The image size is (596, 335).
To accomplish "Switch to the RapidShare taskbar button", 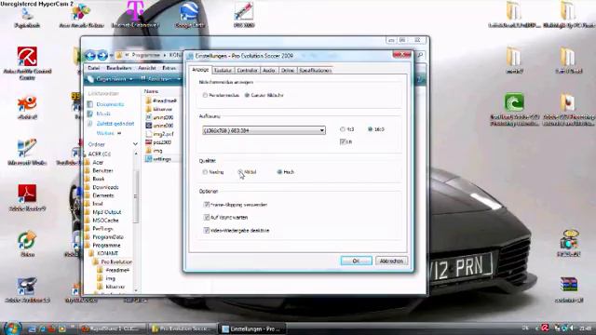I will click(113, 328).
